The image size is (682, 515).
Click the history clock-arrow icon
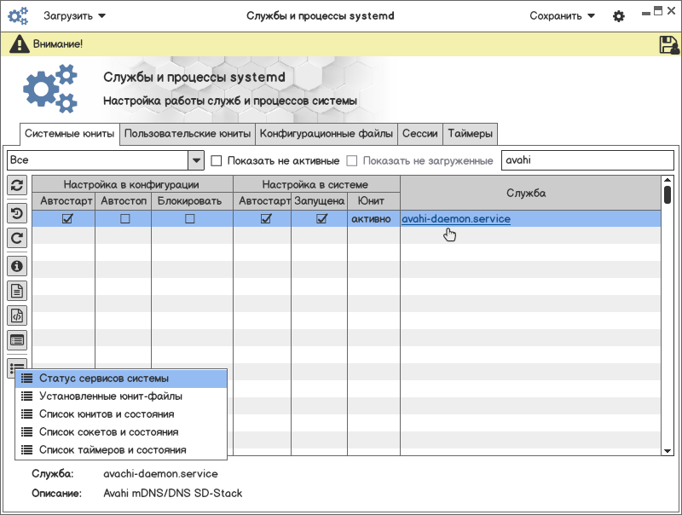17,213
